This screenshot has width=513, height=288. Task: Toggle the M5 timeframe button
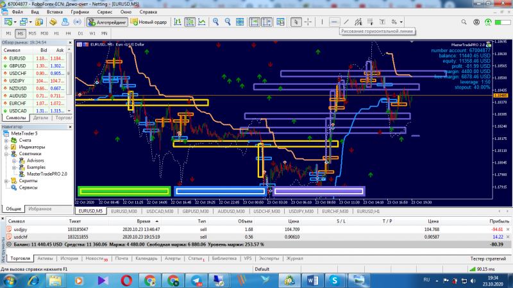(21, 33)
